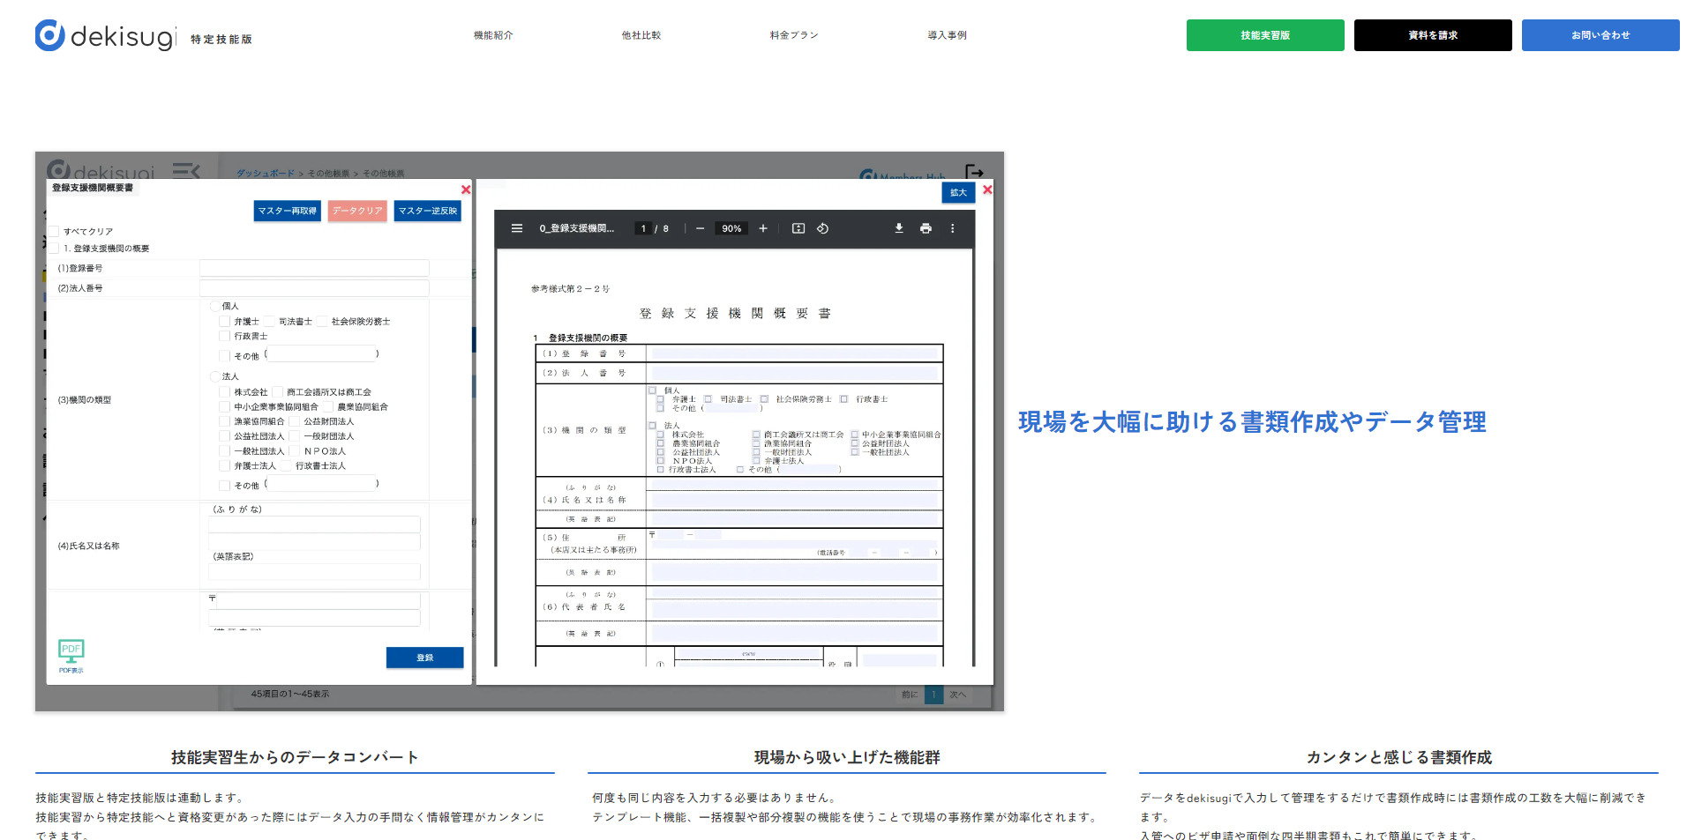Tick the NPO法人 checkbox in the form
Viewport: 1694px width, 840px height.
296,451
